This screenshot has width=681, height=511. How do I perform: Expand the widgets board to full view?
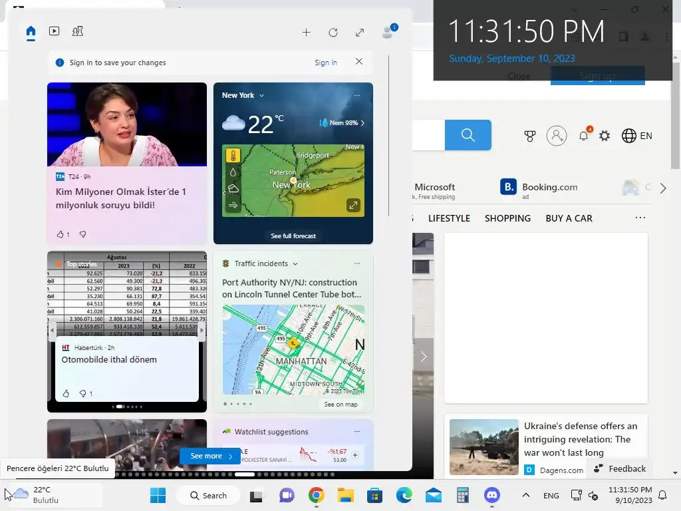tap(360, 33)
